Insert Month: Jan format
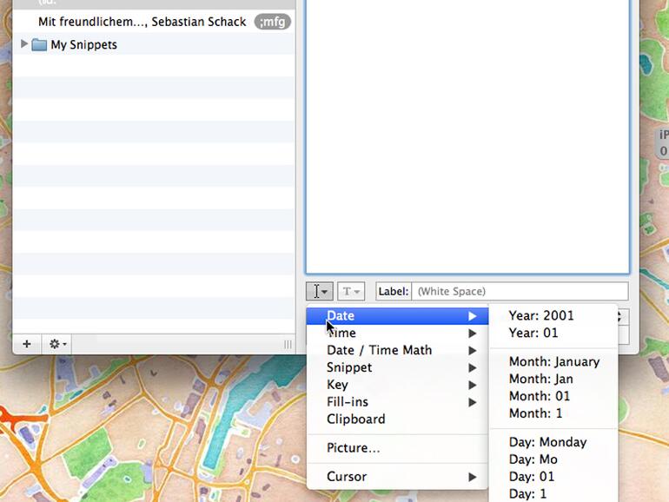This screenshot has width=669, height=502. click(553, 379)
